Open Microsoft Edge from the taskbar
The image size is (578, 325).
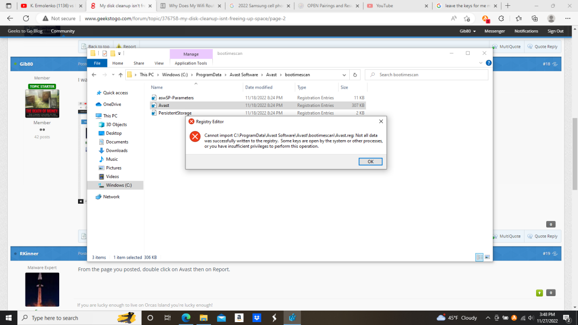coord(186,318)
